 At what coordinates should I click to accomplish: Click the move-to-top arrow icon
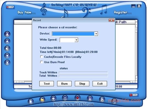7,34
